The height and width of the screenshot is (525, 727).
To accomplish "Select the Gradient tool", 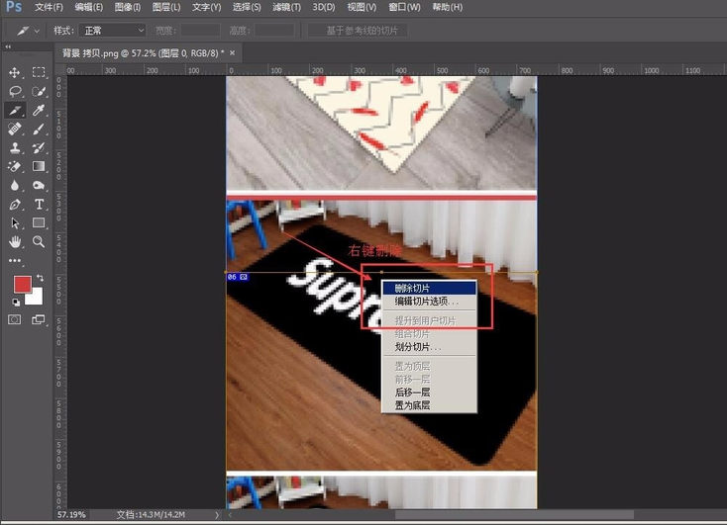I will pos(39,167).
